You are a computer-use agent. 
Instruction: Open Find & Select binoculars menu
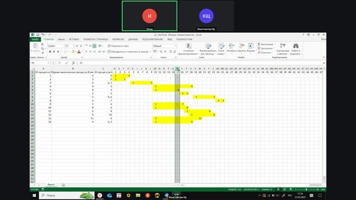click(296, 49)
